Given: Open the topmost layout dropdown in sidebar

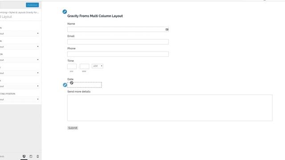Looking at the screenshot, I should 20,34.
